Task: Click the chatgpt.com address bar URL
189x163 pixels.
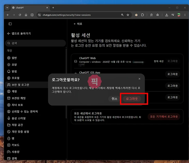Action: [67, 15]
